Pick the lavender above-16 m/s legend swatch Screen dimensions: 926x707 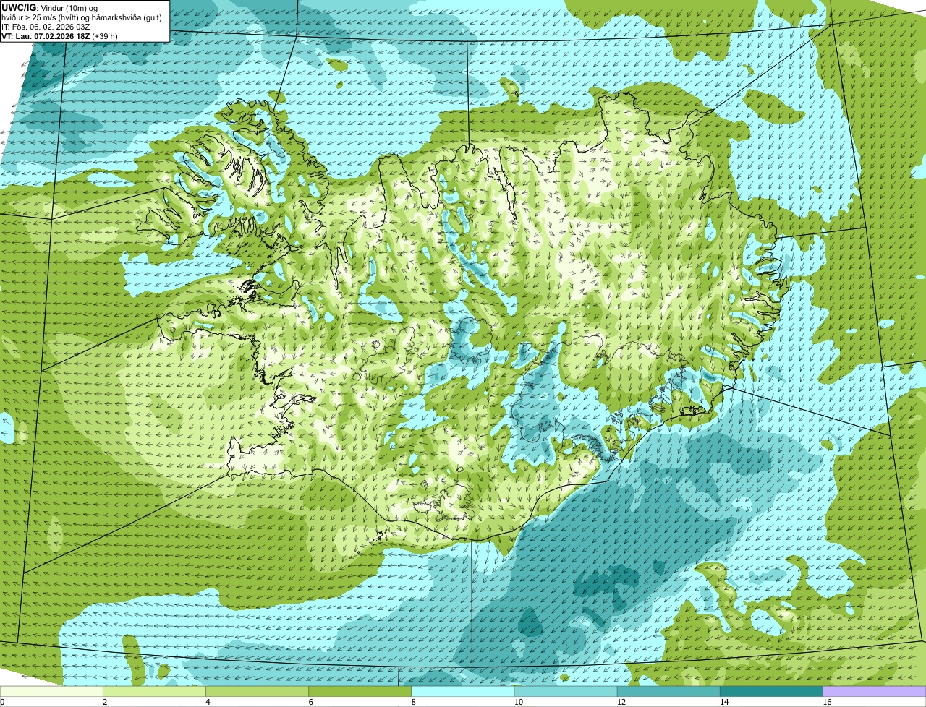tap(875, 692)
